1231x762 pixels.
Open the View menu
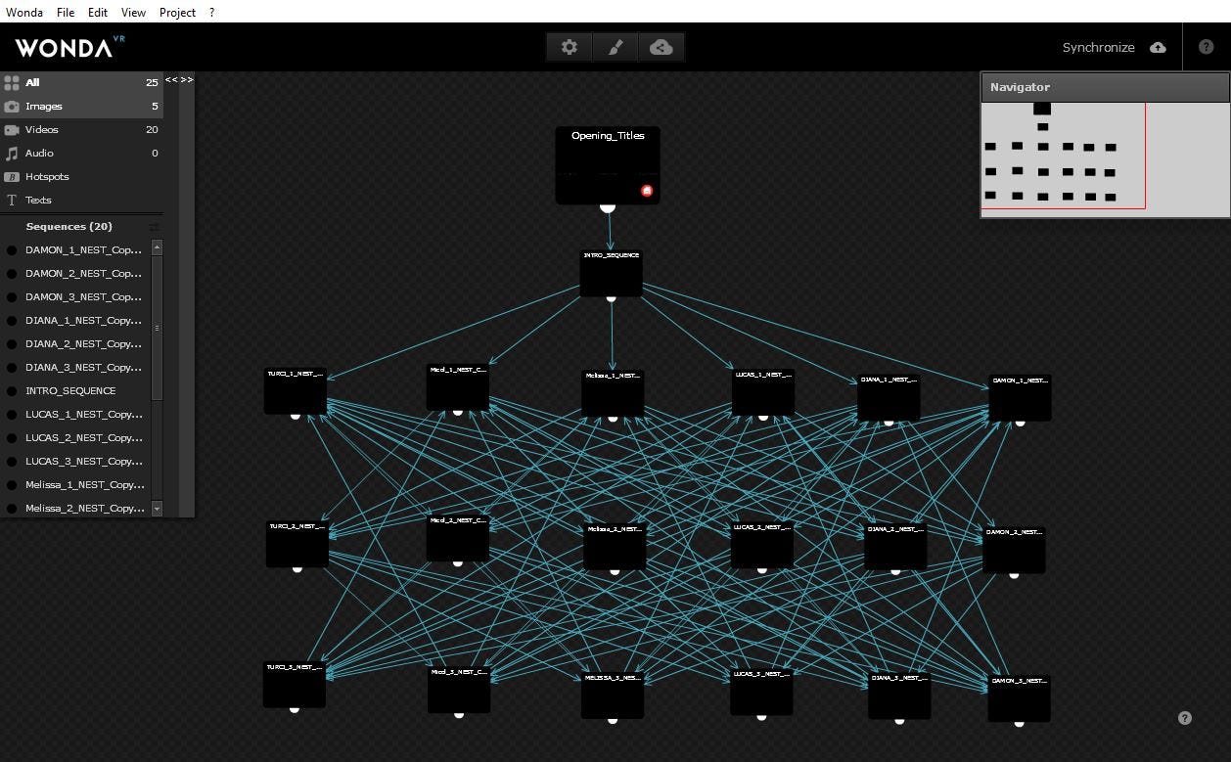(x=133, y=13)
